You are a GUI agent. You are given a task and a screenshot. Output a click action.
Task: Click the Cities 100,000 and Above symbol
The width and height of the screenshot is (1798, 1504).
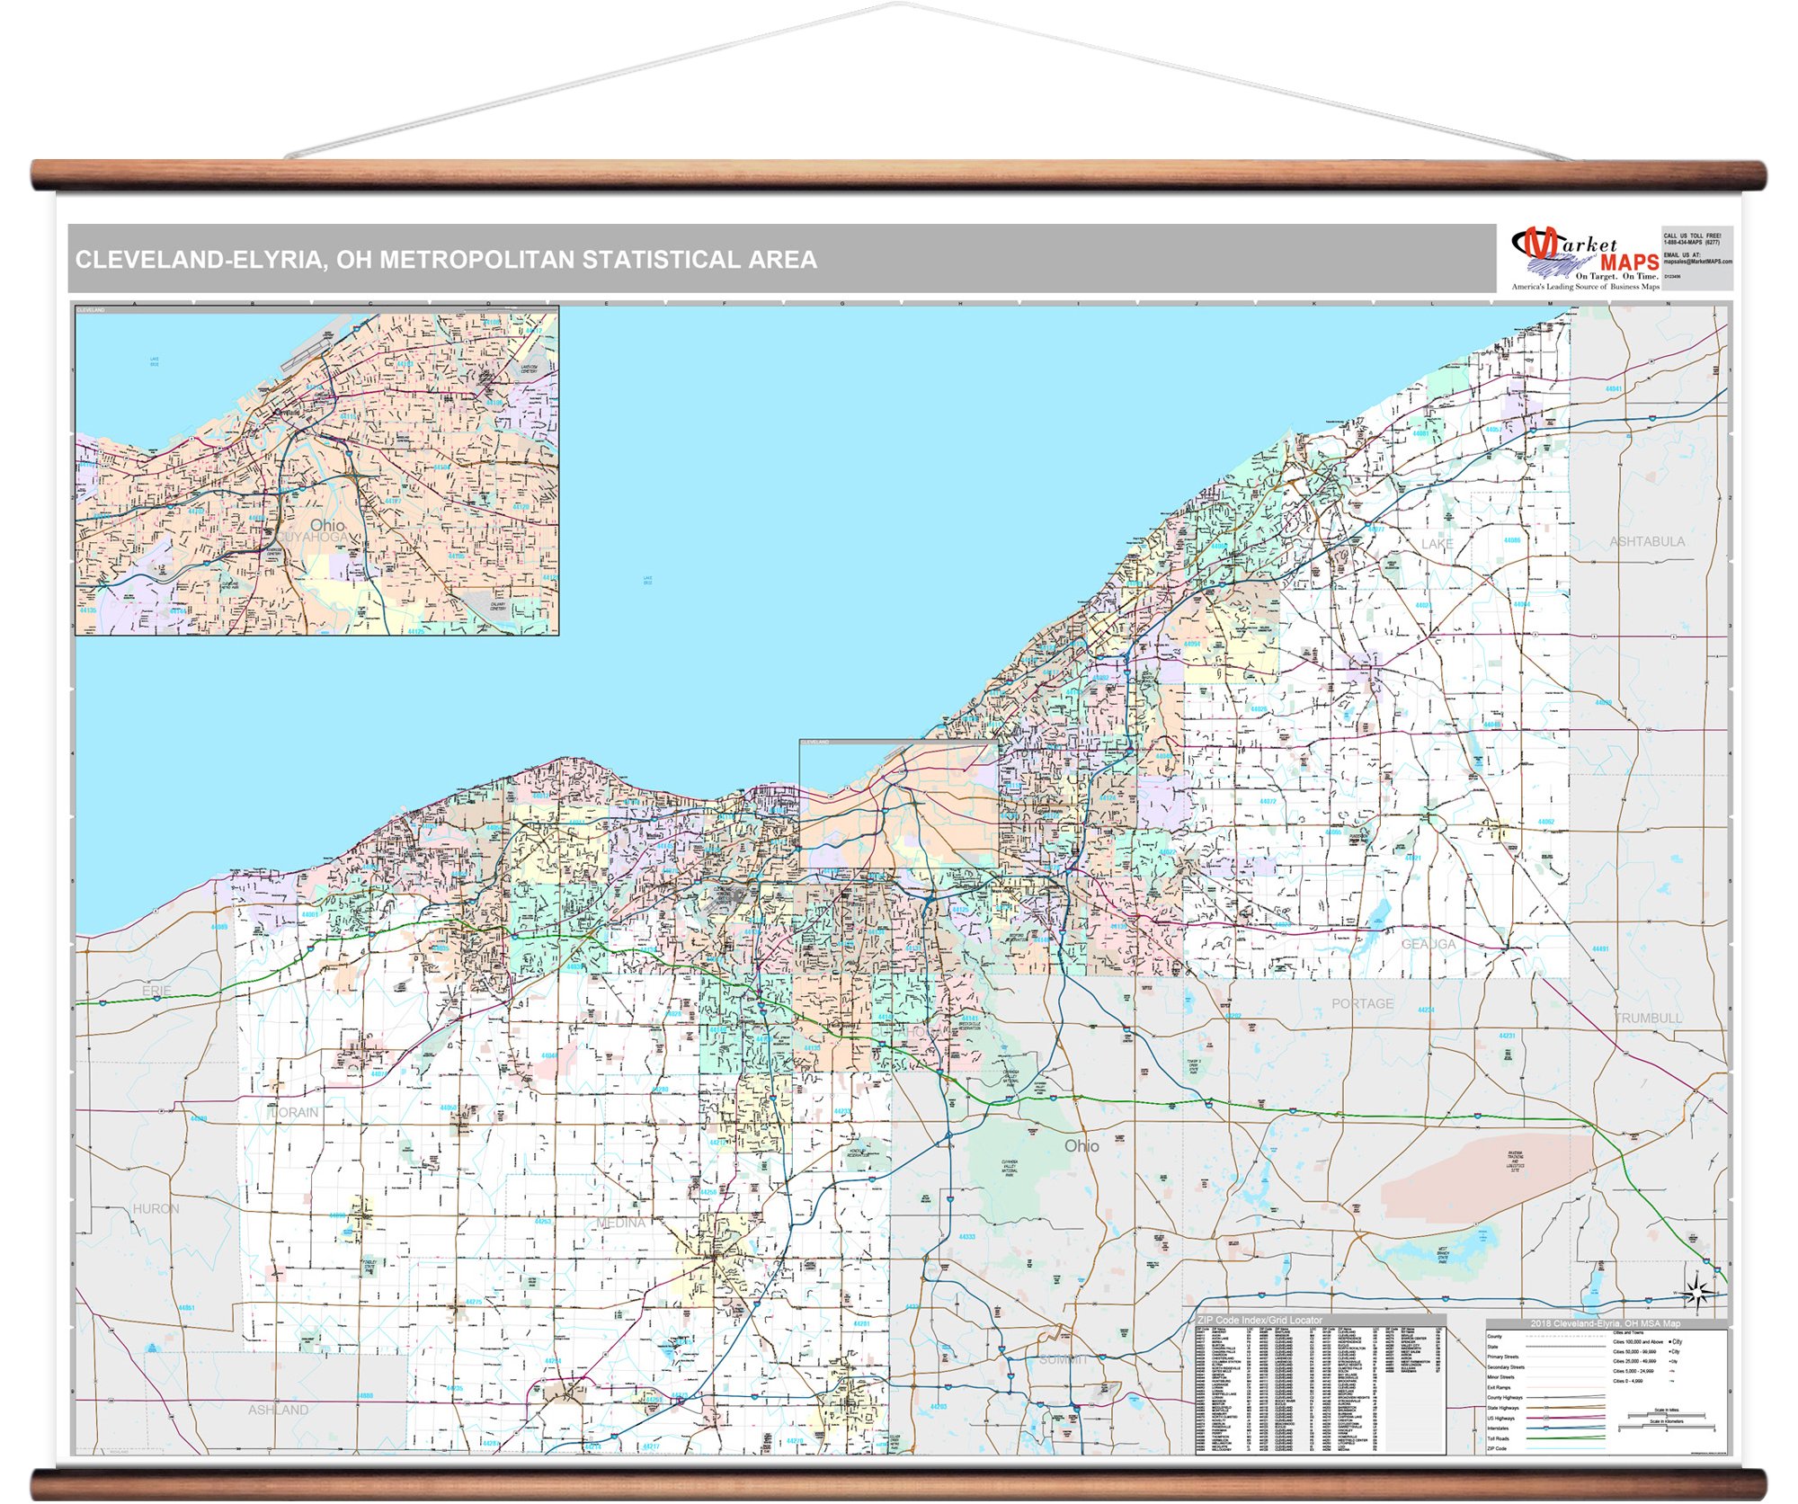(x=1670, y=1342)
